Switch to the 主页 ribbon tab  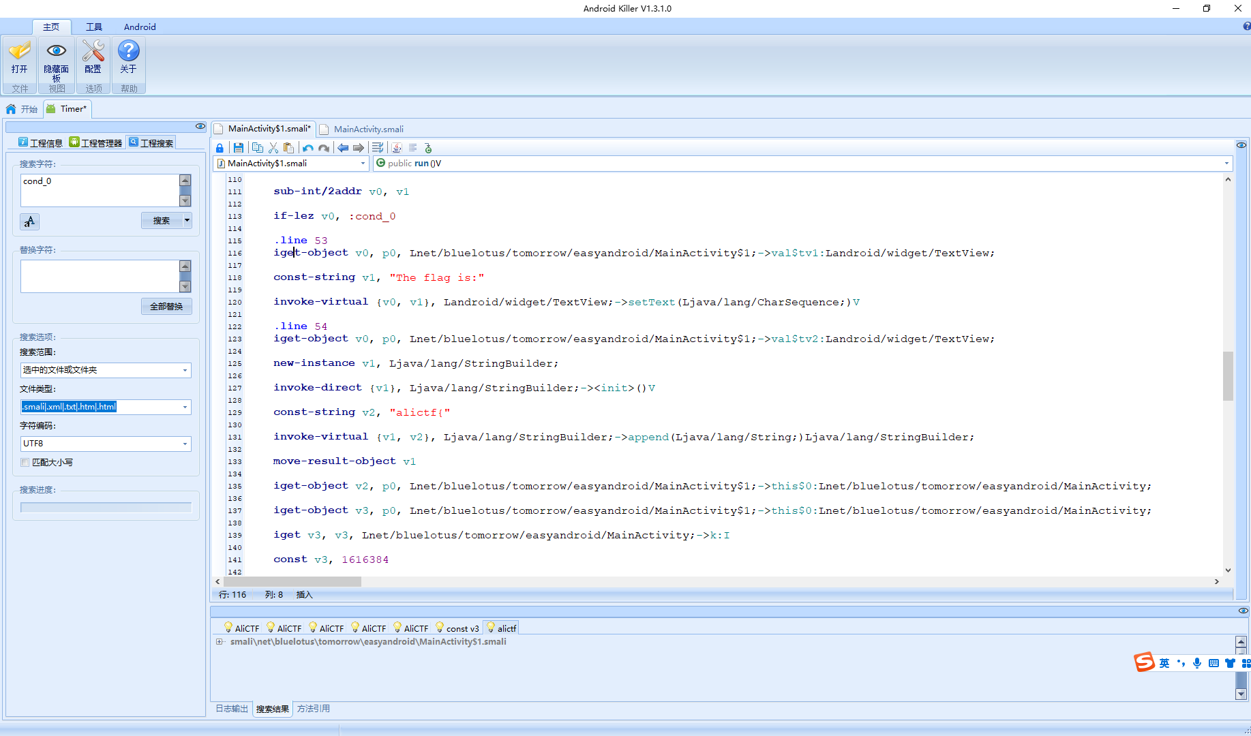click(x=51, y=27)
